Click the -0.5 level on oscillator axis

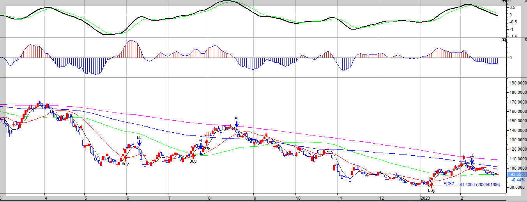(x=513, y=22)
